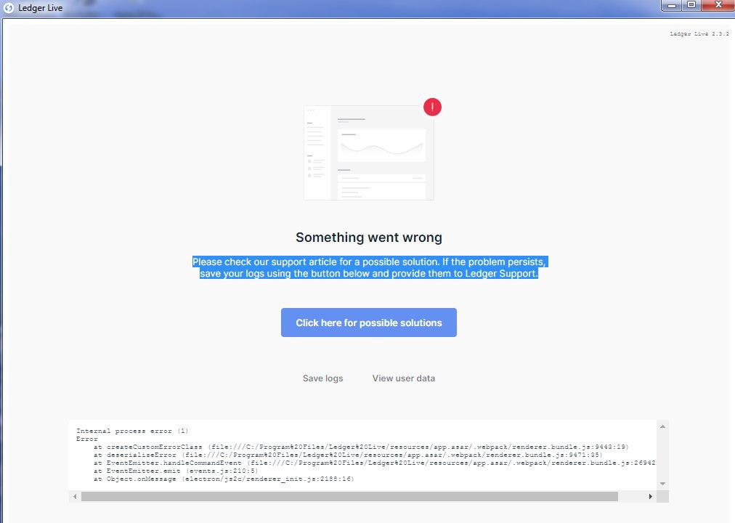Click the 'Ledger Live' window title text

(41, 8)
